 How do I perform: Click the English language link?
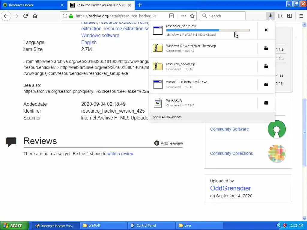point(89,42)
